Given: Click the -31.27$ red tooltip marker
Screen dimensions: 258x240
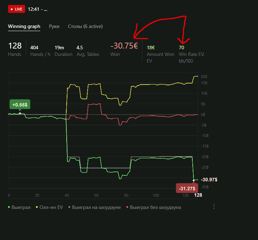Looking at the screenshot, I should coord(187,188).
